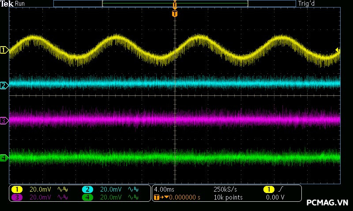Click the Run acquisition status
353x211 pixels.
(20, 4)
